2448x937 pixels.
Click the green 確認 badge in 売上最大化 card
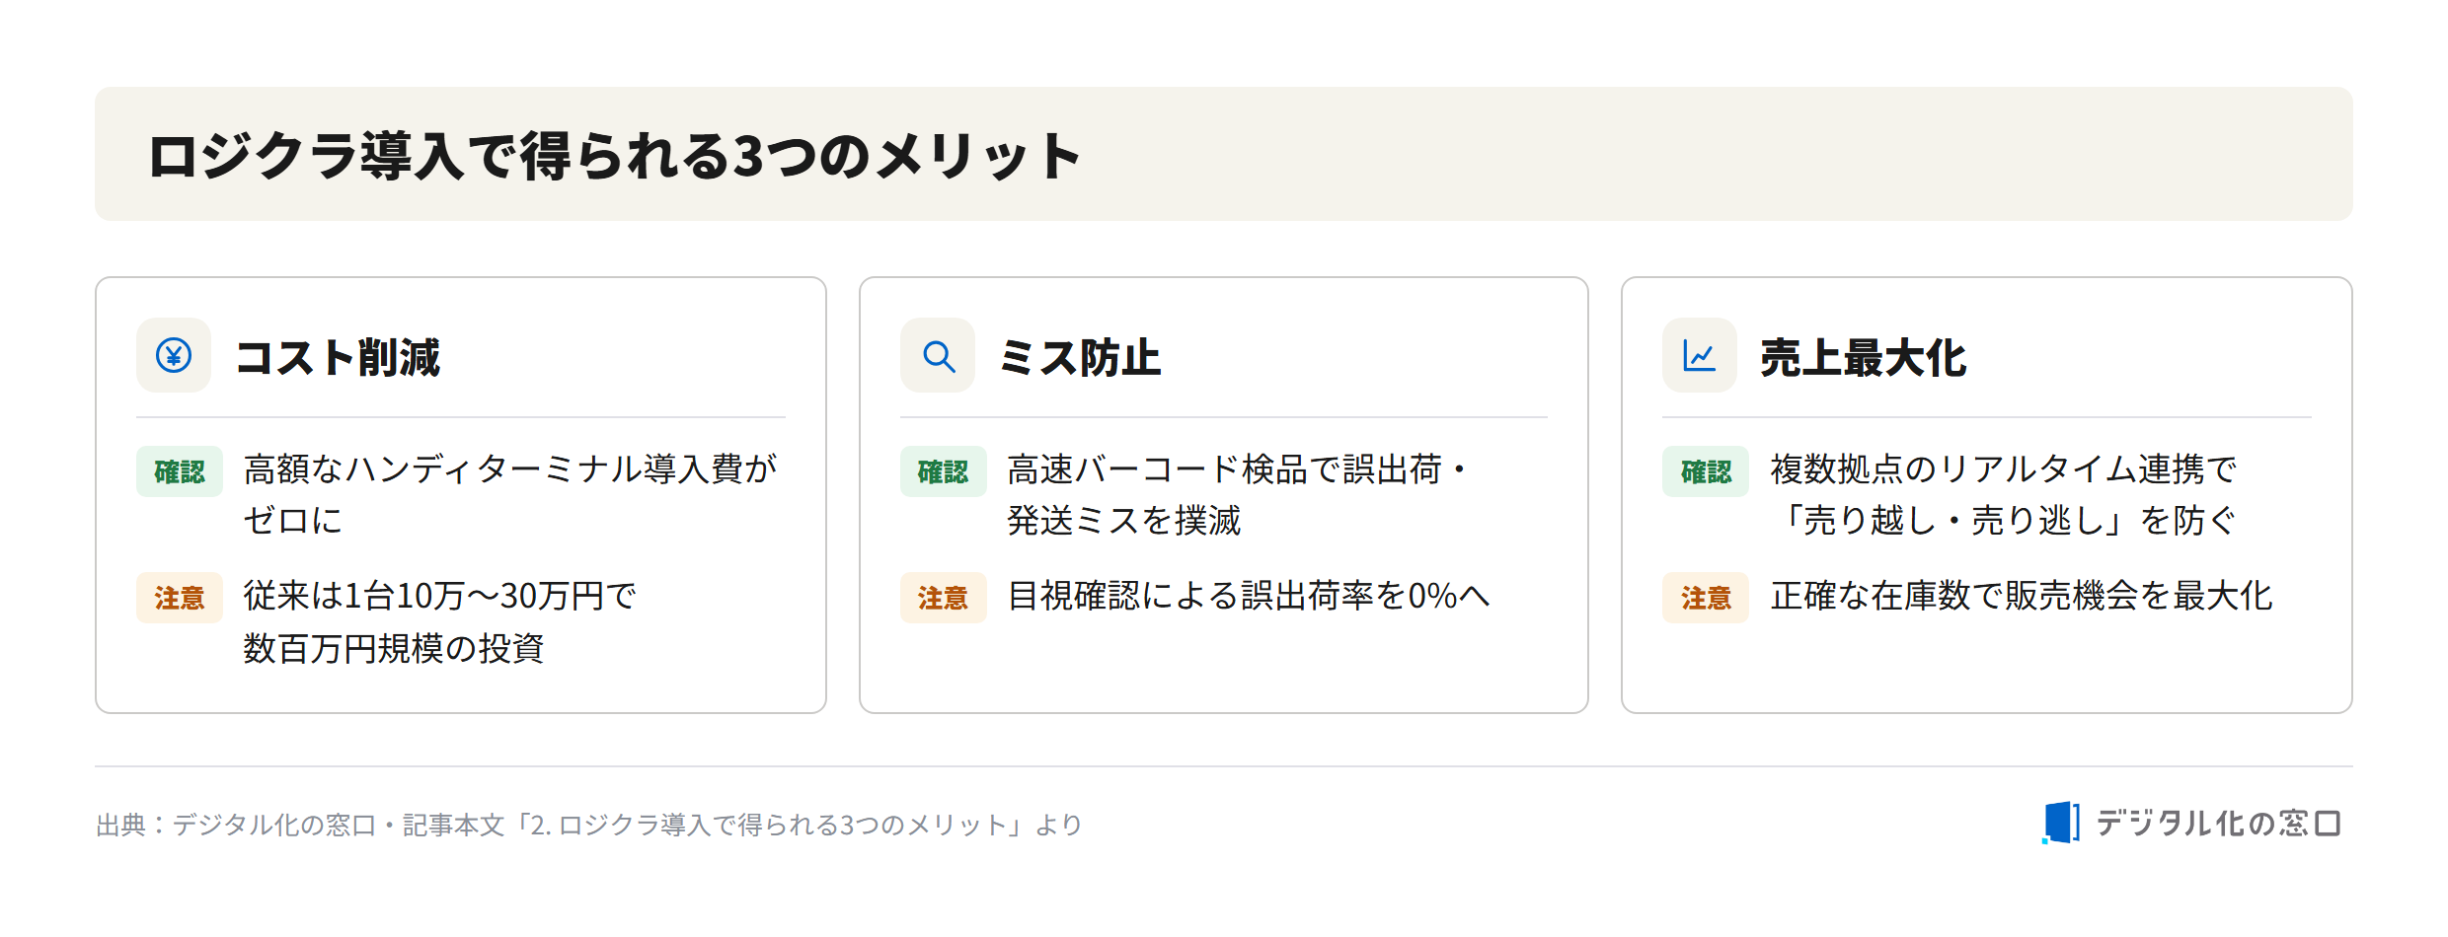[1706, 471]
